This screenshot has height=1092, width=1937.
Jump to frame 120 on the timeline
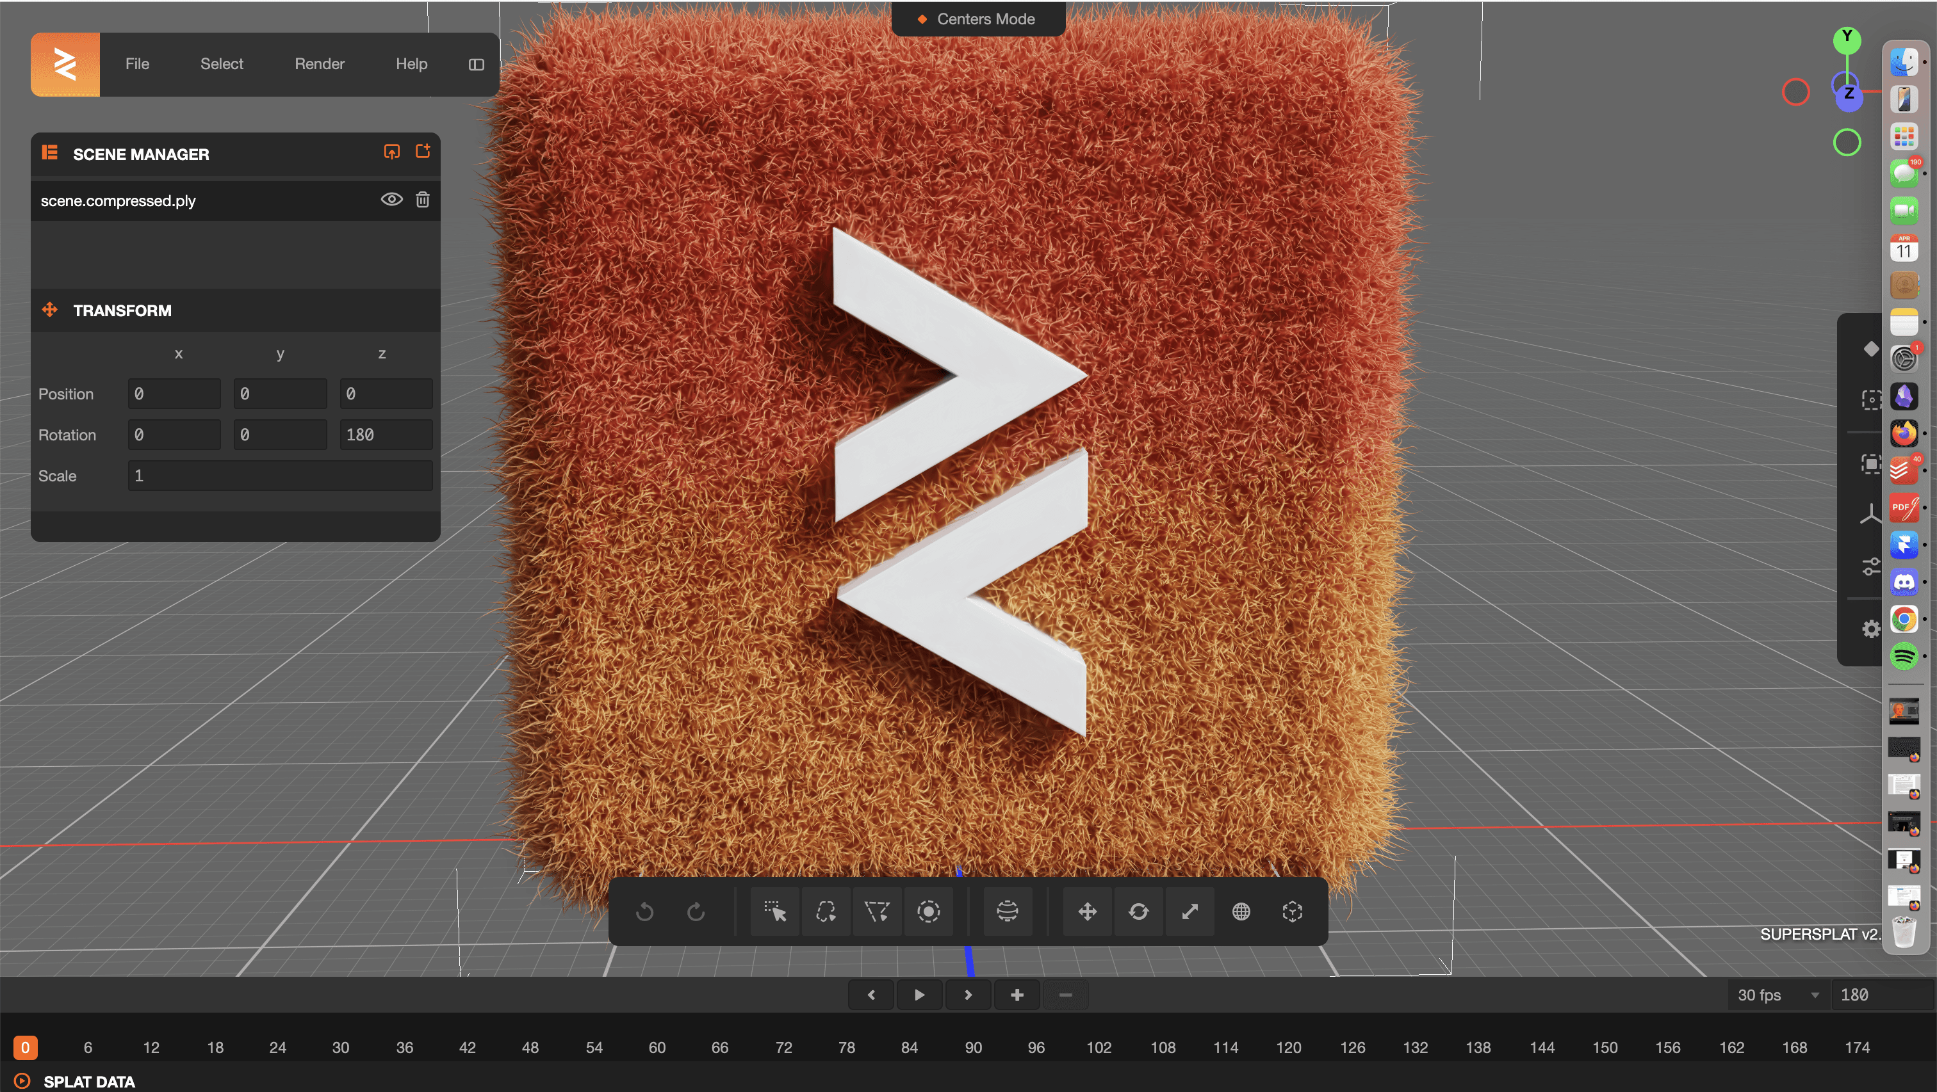[1288, 1048]
